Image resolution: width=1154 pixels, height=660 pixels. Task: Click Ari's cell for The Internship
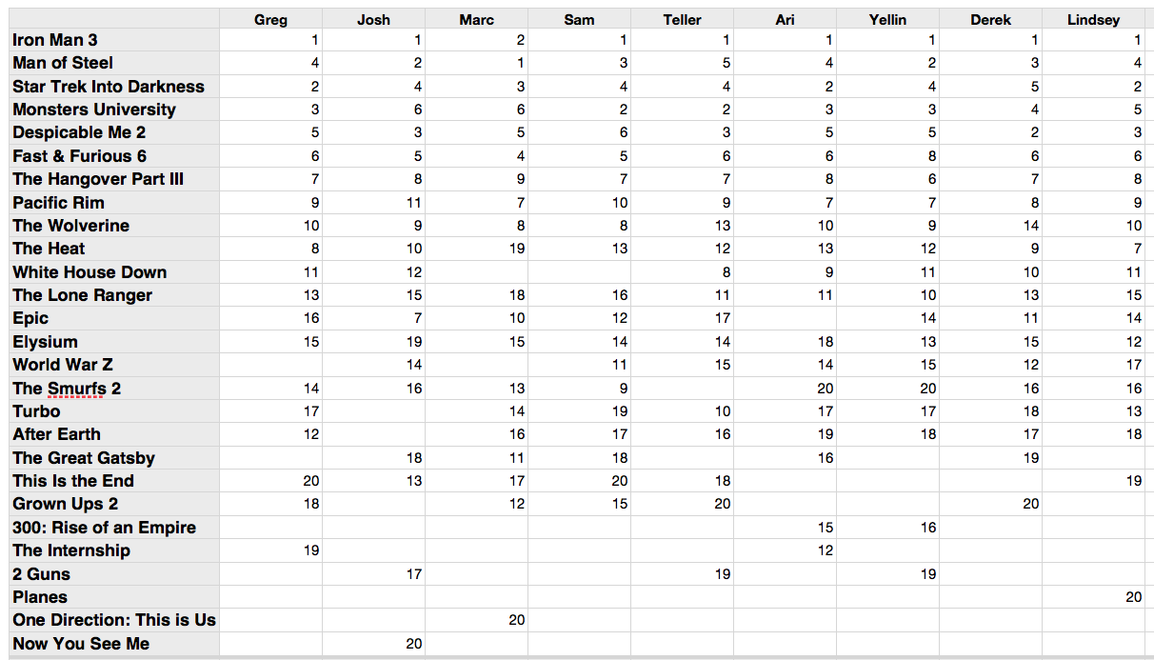(x=785, y=550)
